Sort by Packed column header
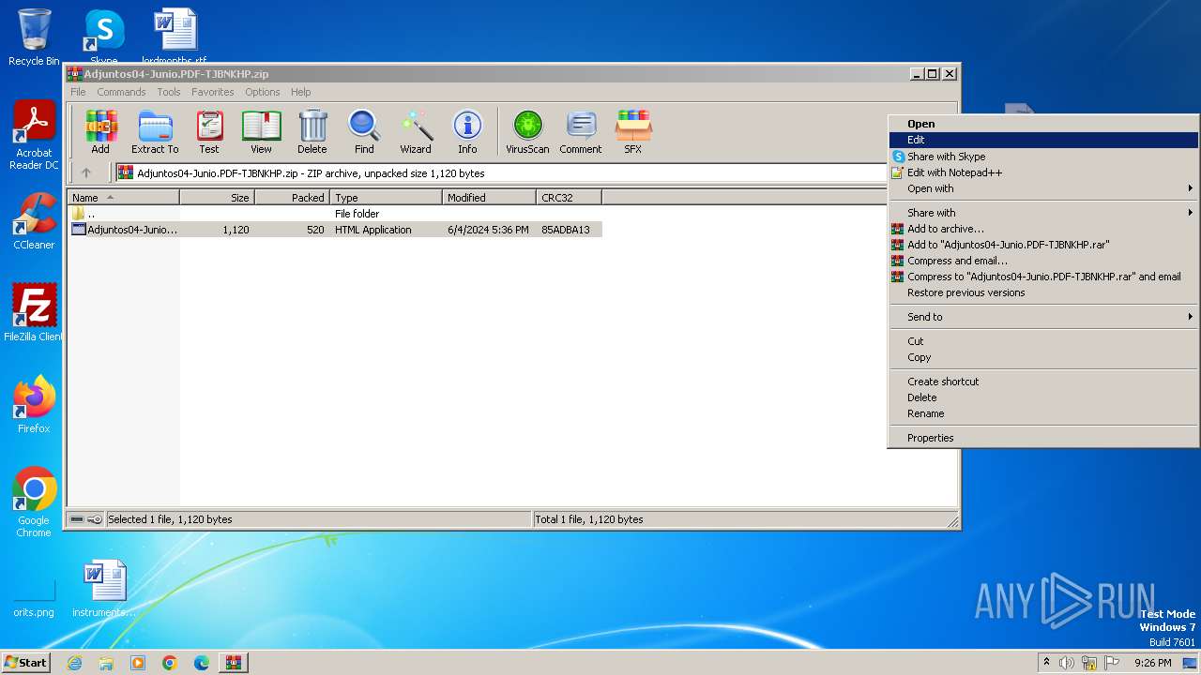 (292, 198)
